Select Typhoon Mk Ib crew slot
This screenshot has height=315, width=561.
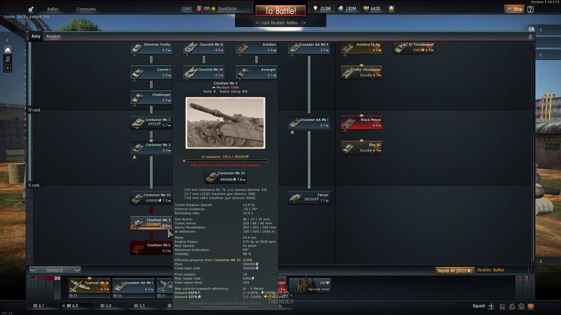pos(89,288)
